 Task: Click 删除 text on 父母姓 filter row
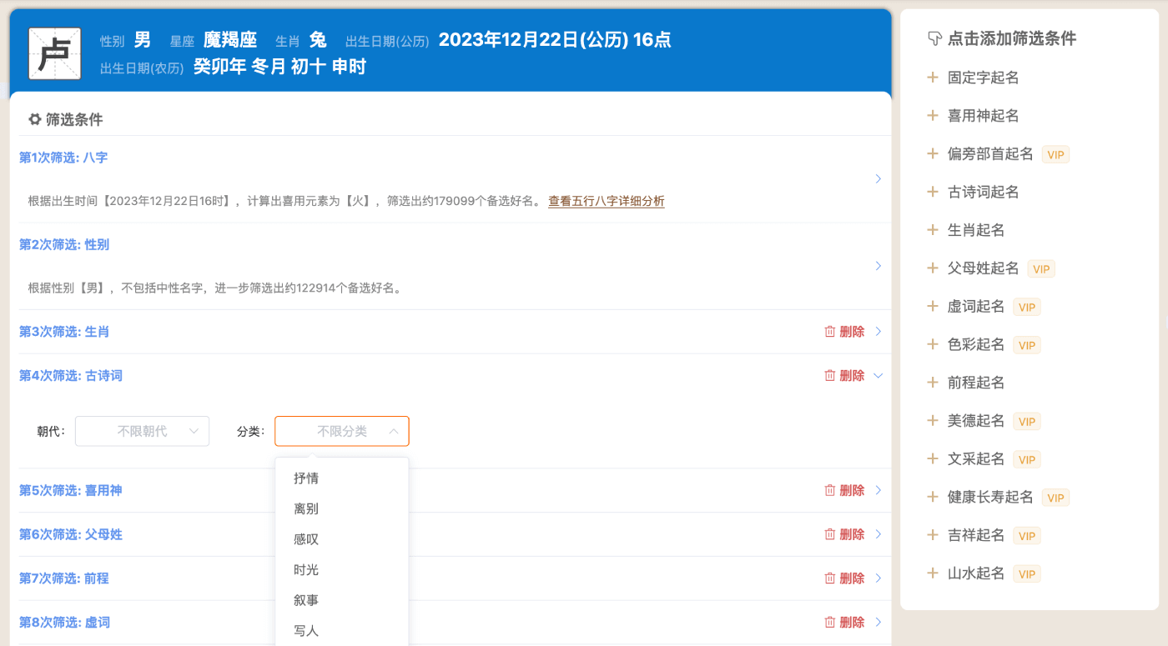852,534
